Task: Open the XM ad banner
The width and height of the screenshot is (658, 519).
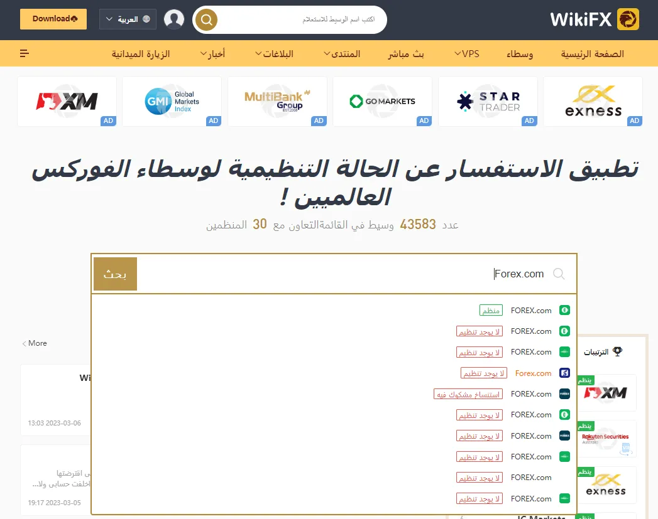Action: [x=67, y=102]
